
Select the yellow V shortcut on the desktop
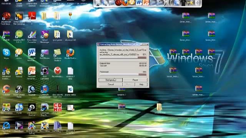(x=19, y=52)
